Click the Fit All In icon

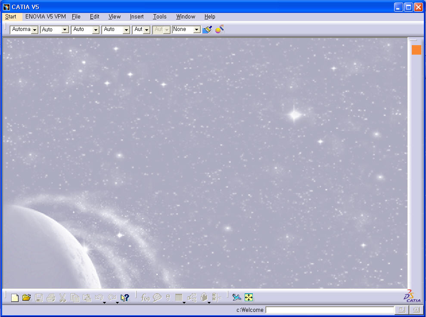click(249, 298)
